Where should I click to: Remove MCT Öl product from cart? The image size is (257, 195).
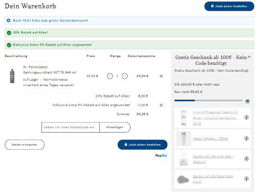click(161, 76)
